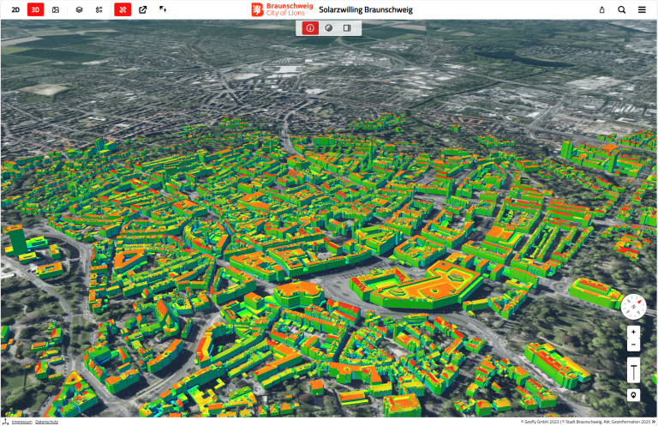Open the share icon
Screen dimensions: 658x426
(601, 9)
